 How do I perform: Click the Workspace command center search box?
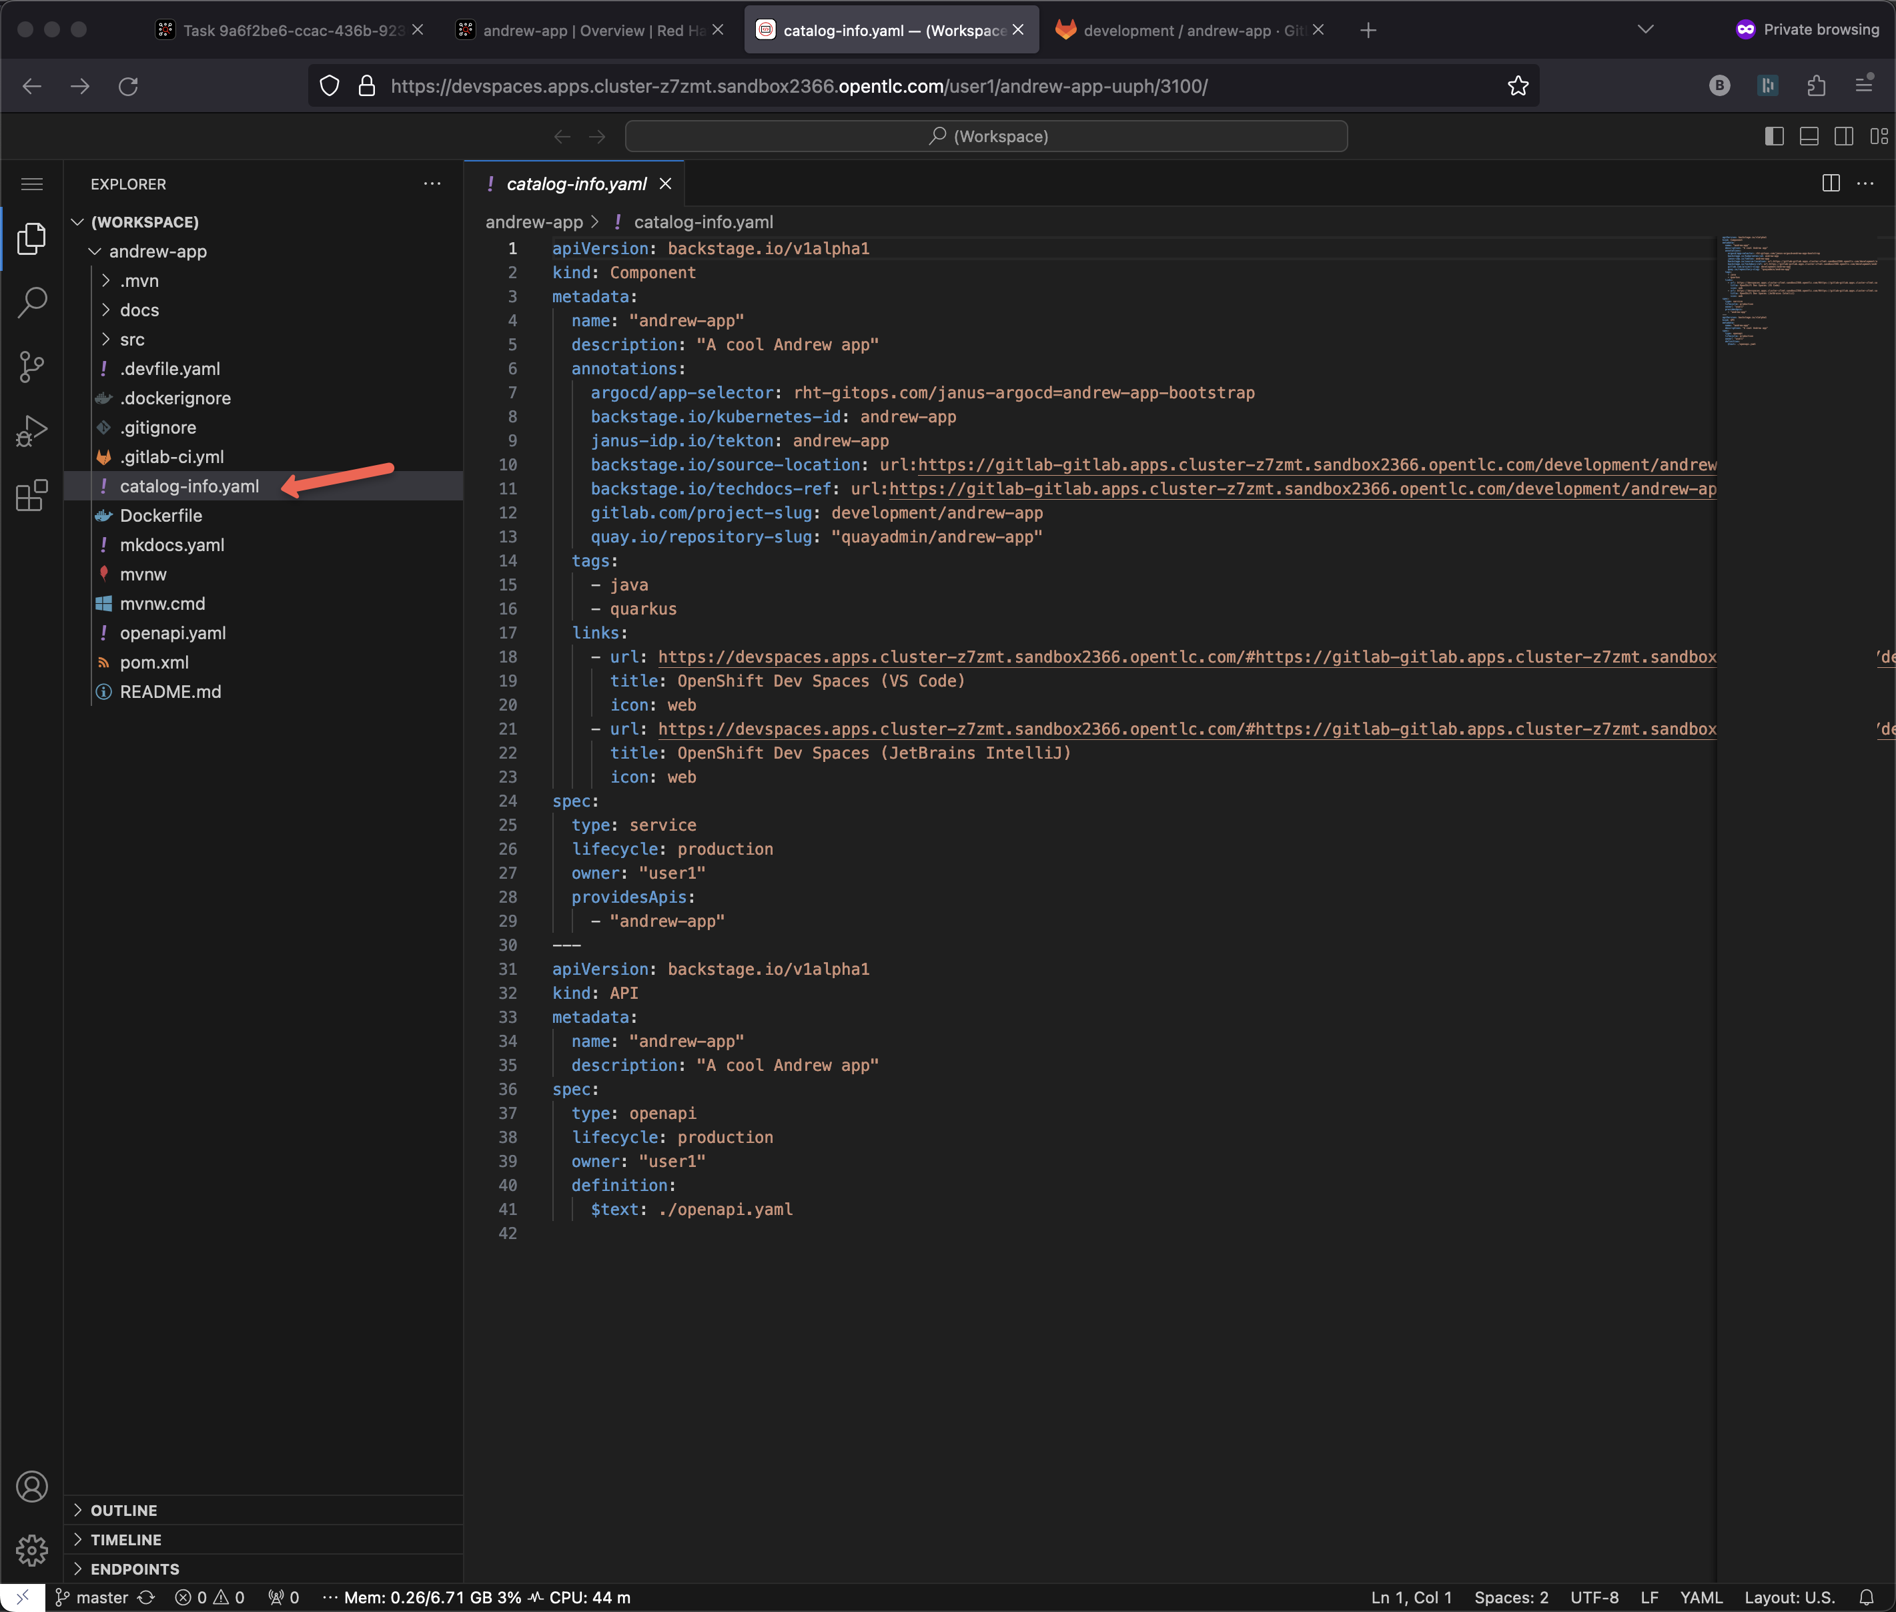click(x=986, y=136)
